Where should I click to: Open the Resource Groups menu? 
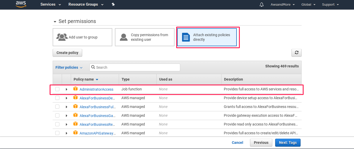(86, 4)
